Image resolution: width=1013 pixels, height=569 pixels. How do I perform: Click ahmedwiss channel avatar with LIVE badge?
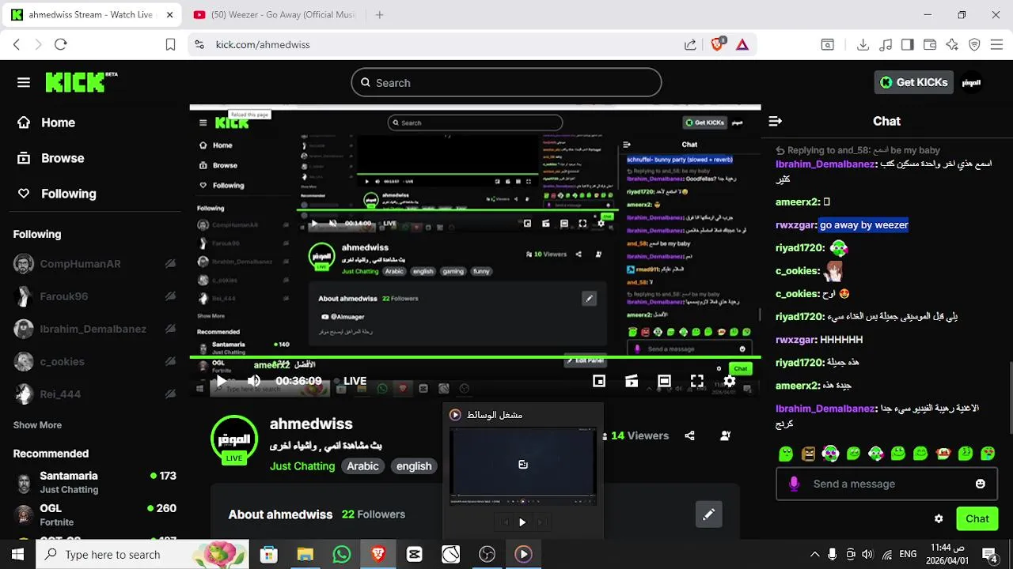pyautogui.click(x=234, y=439)
